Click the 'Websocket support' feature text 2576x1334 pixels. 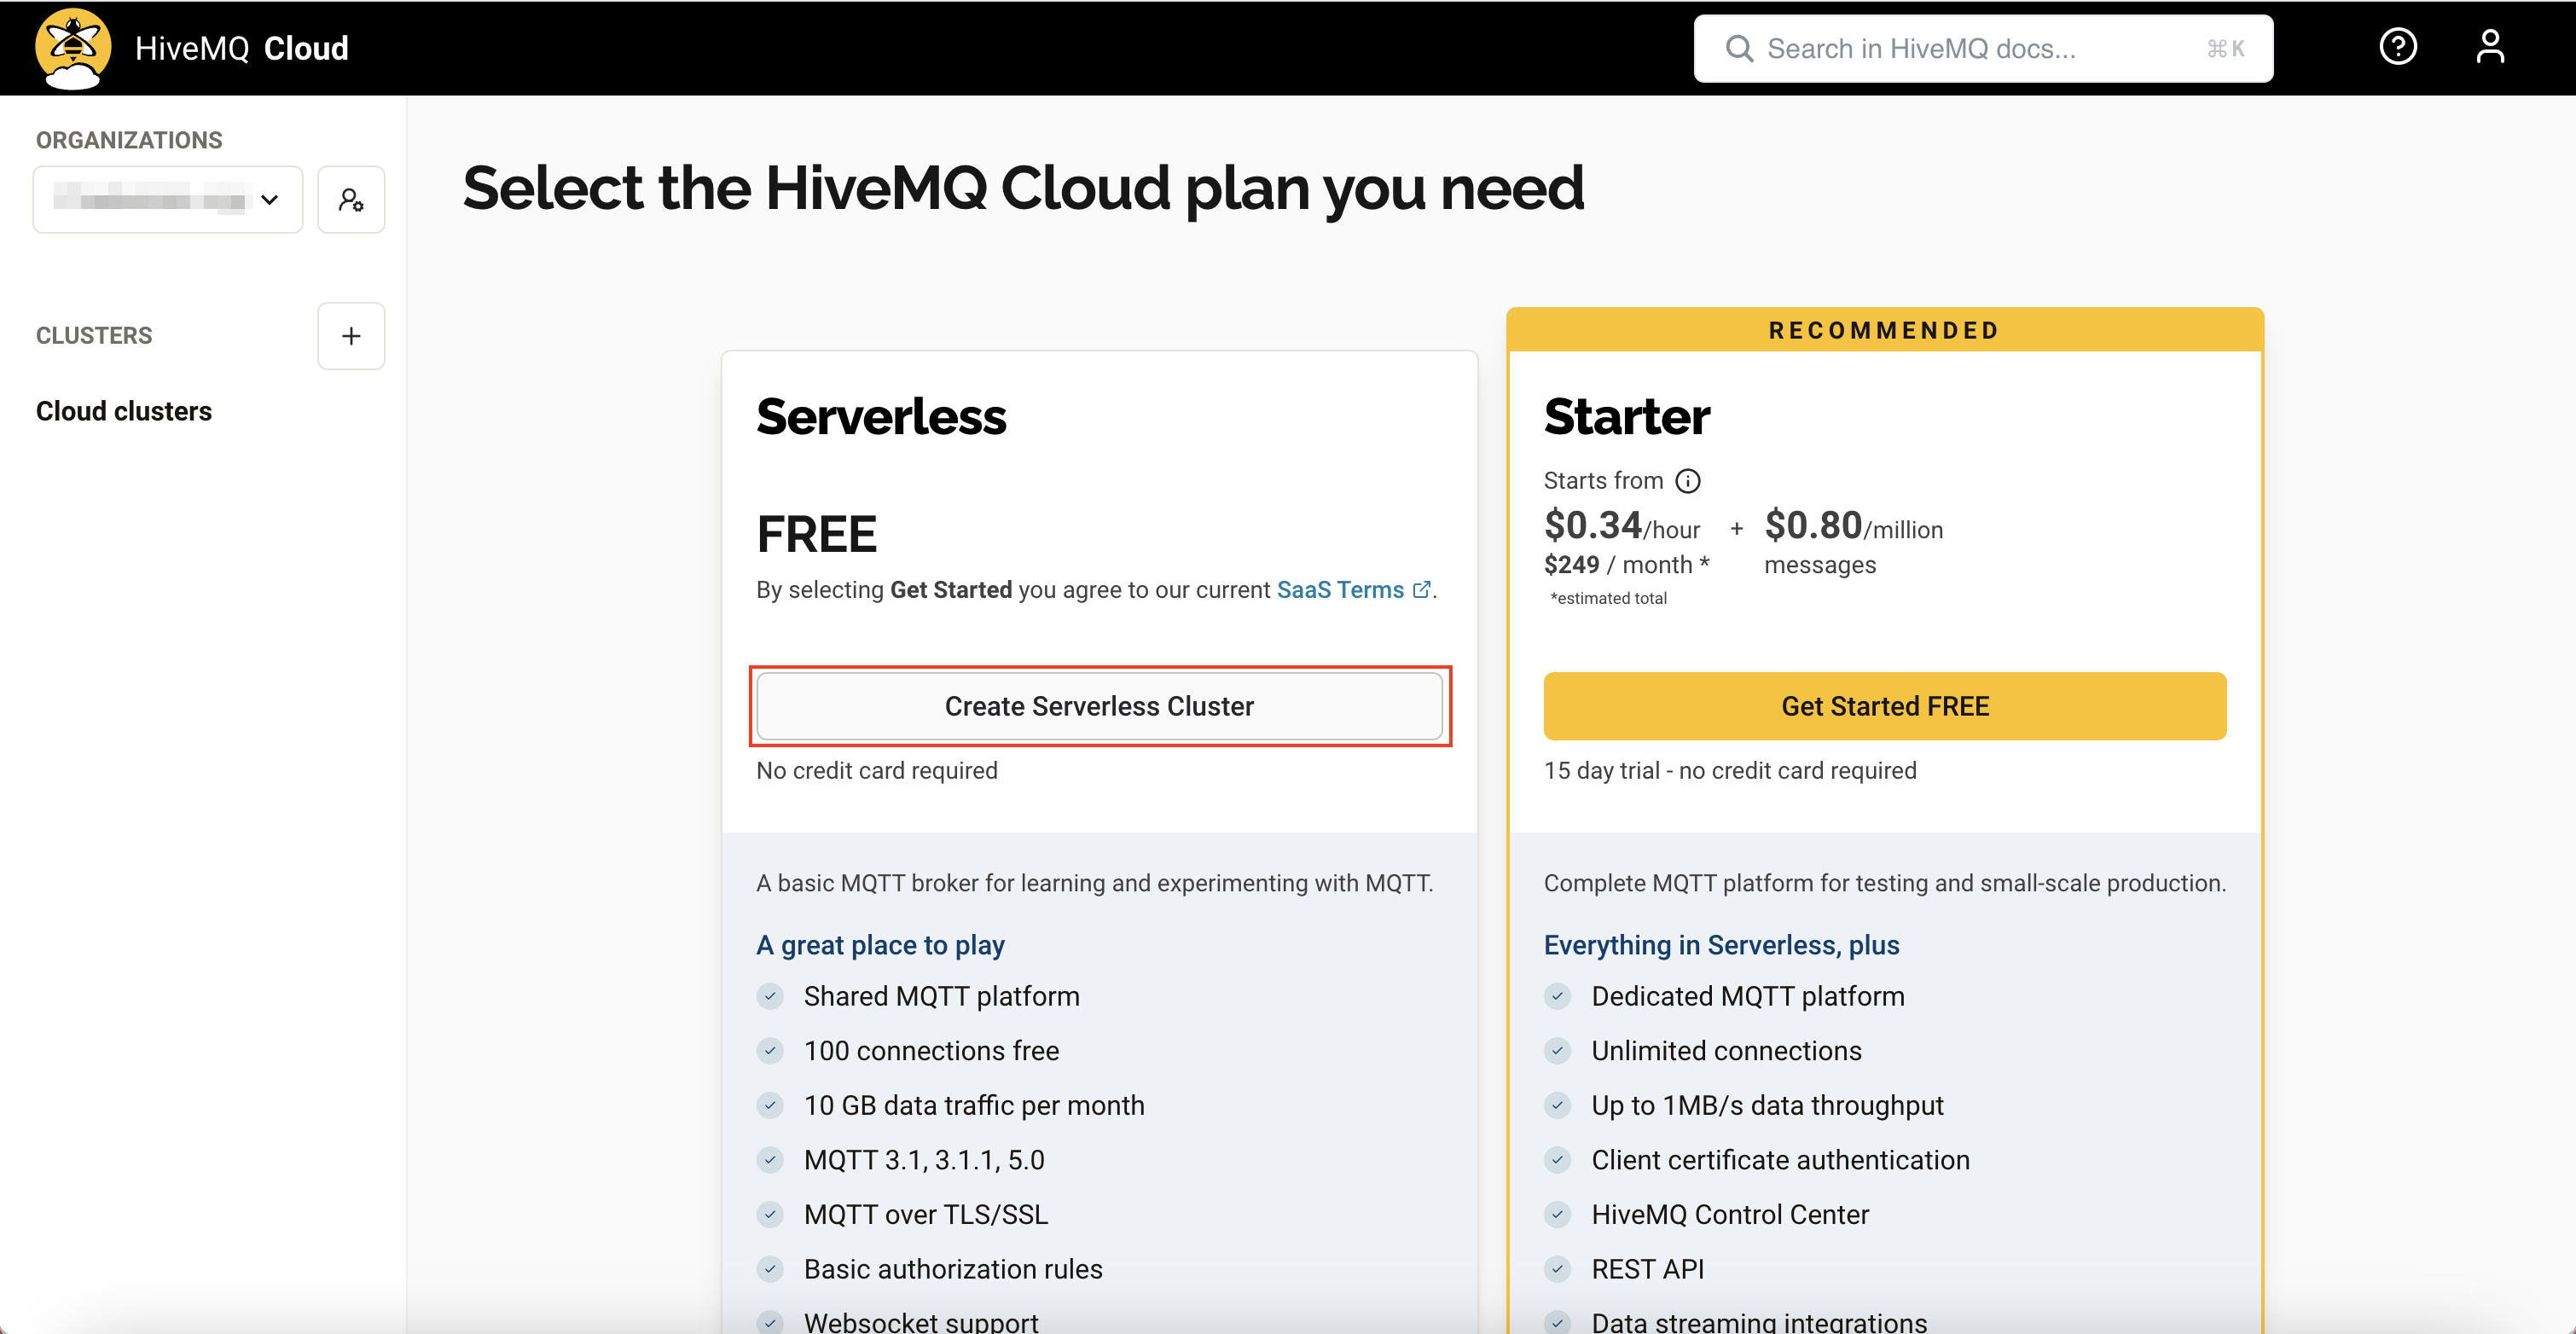[x=921, y=1322]
